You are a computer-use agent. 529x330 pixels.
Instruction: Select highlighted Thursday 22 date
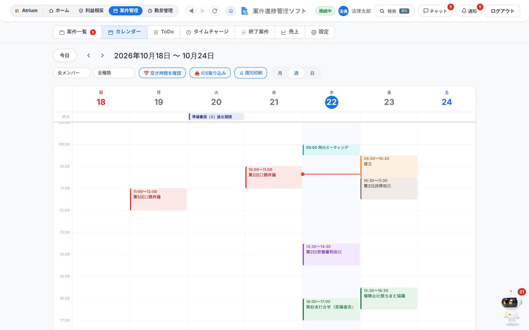tap(331, 102)
